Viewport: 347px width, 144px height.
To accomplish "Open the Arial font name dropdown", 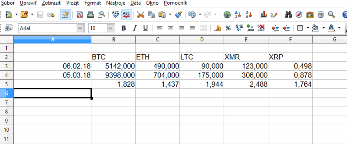I will point(80,28).
